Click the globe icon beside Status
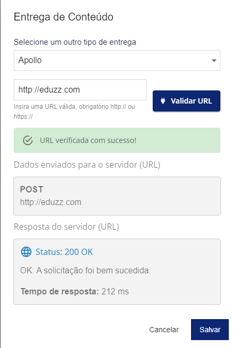The width and height of the screenshot is (233, 348). point(26,252)
